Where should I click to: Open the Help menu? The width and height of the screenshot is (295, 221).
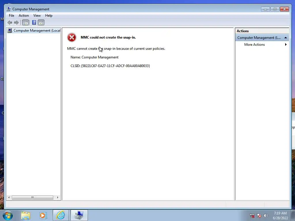click(x=49, y=16)
